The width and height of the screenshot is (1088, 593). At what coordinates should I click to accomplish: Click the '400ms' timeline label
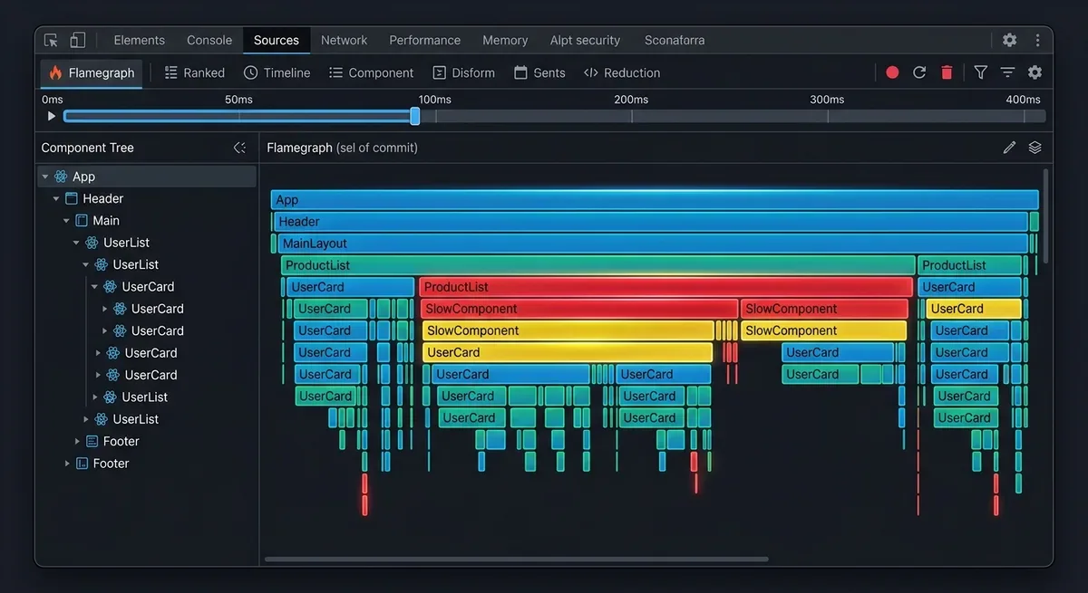(x=1023, y=100)
